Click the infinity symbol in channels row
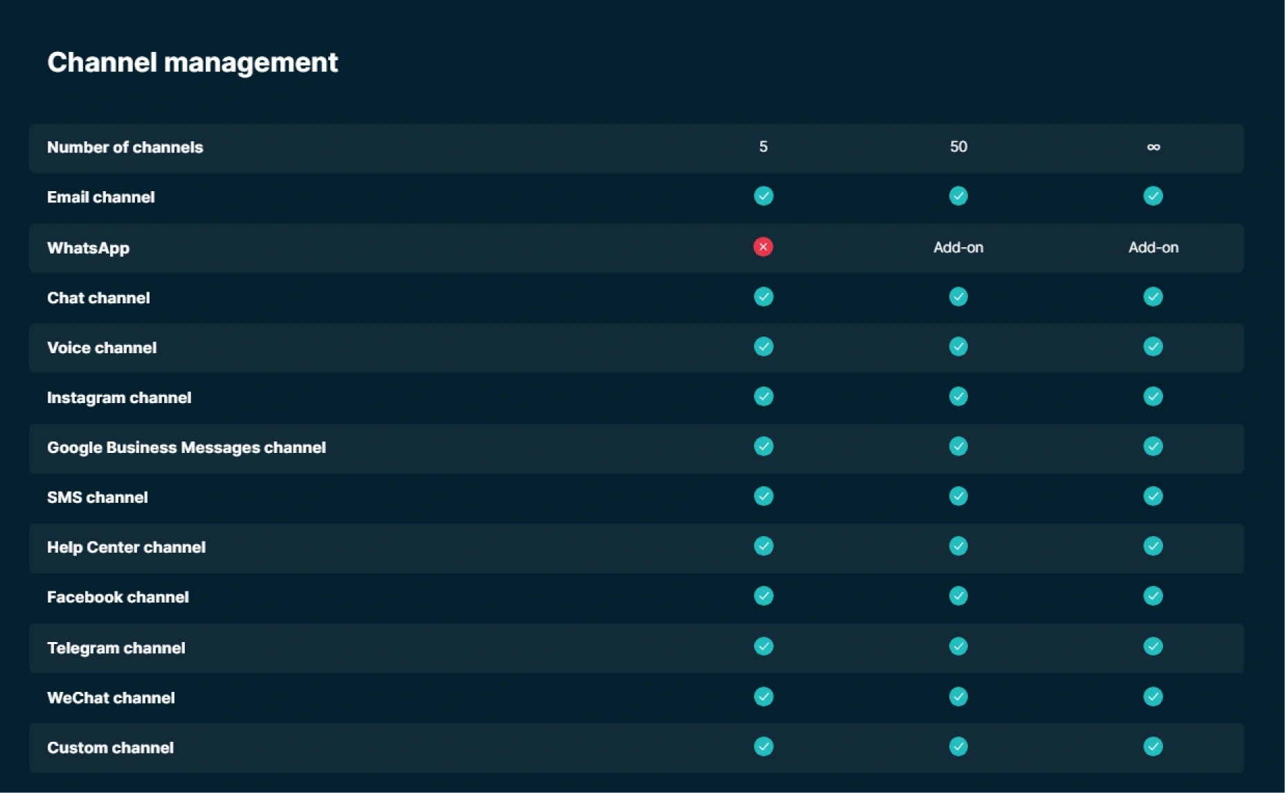 click(1153, 148)
